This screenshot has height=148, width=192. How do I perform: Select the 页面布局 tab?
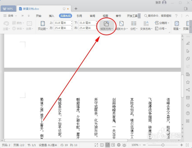coord(65,16)
